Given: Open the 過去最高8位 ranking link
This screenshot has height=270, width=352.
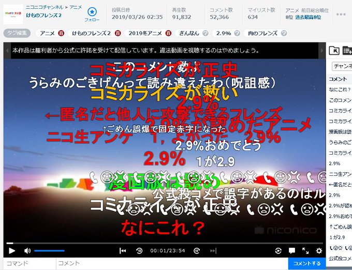Looking at the screenshot, I should (x=308, y=17).
